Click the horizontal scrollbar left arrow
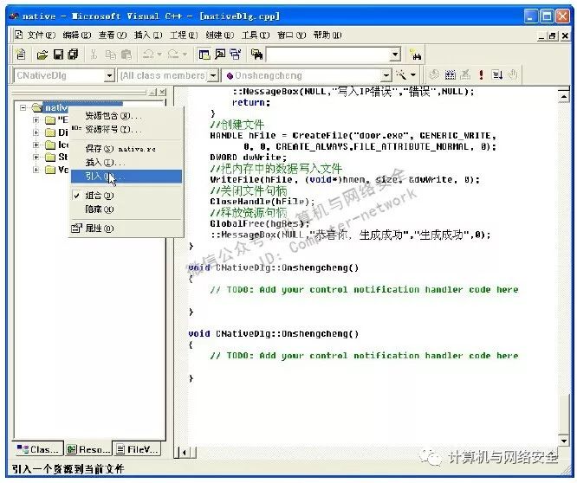Screen dimensions: 577x483 tap(181, 452)
